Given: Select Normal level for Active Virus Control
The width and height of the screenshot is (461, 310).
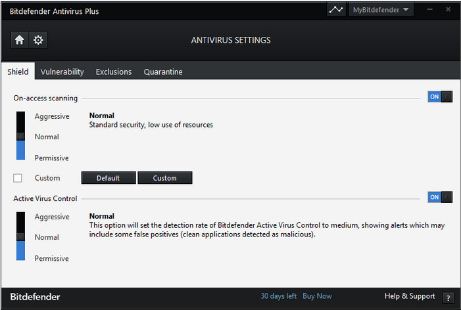Looking at the screenshot, I should tap(47, 237).
